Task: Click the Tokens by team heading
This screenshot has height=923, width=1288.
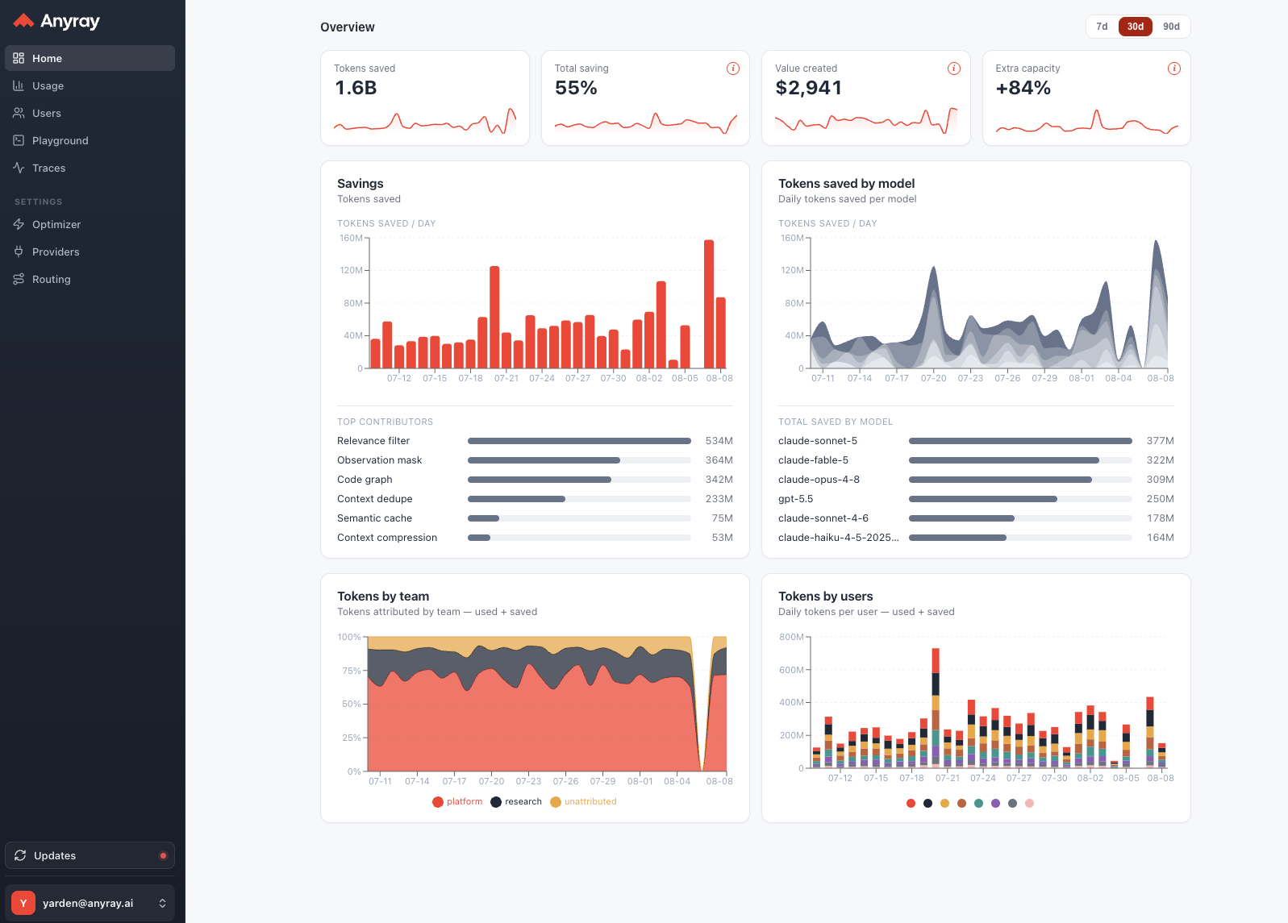Action: 383,597
